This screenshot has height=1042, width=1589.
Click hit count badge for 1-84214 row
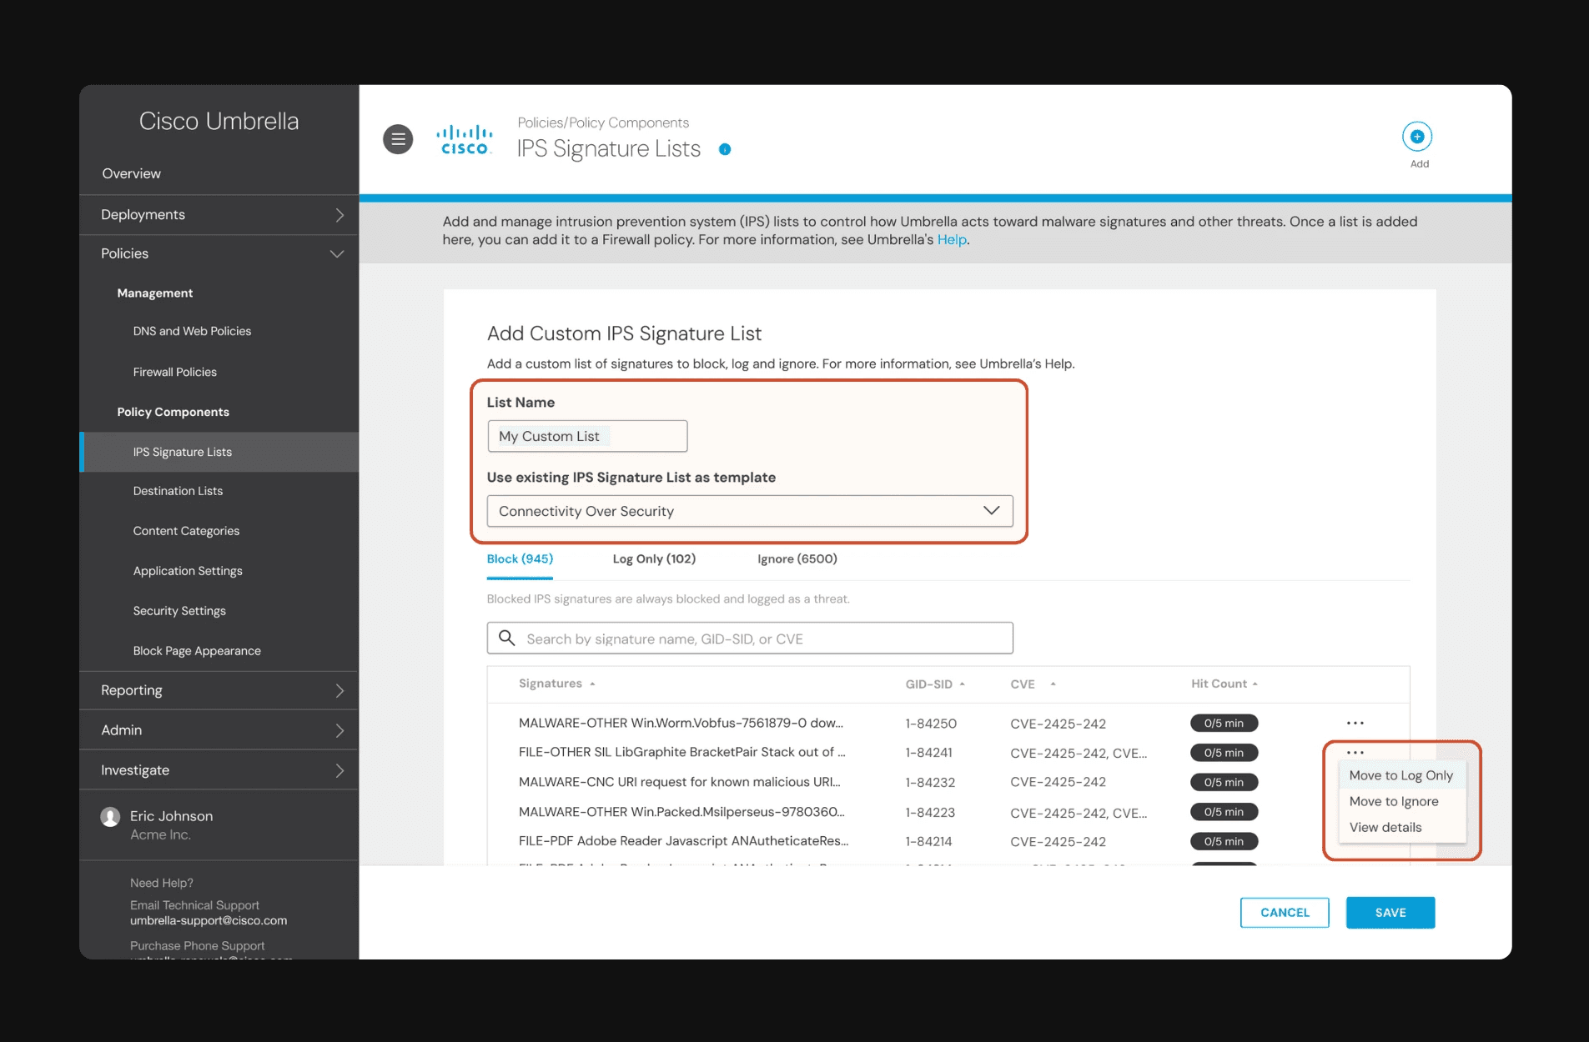(1224, 841)
